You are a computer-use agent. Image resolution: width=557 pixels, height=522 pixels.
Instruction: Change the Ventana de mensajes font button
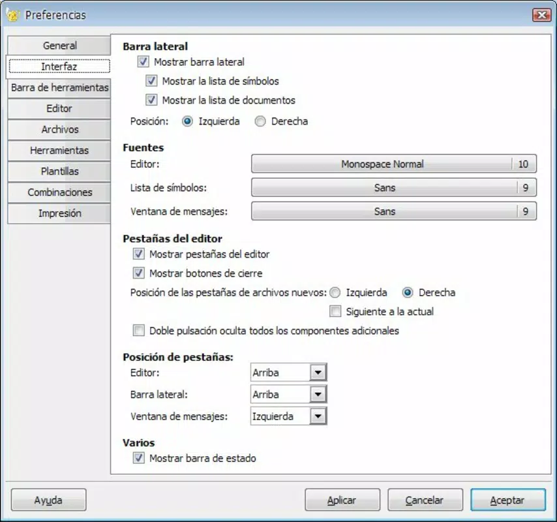point(394,211)
